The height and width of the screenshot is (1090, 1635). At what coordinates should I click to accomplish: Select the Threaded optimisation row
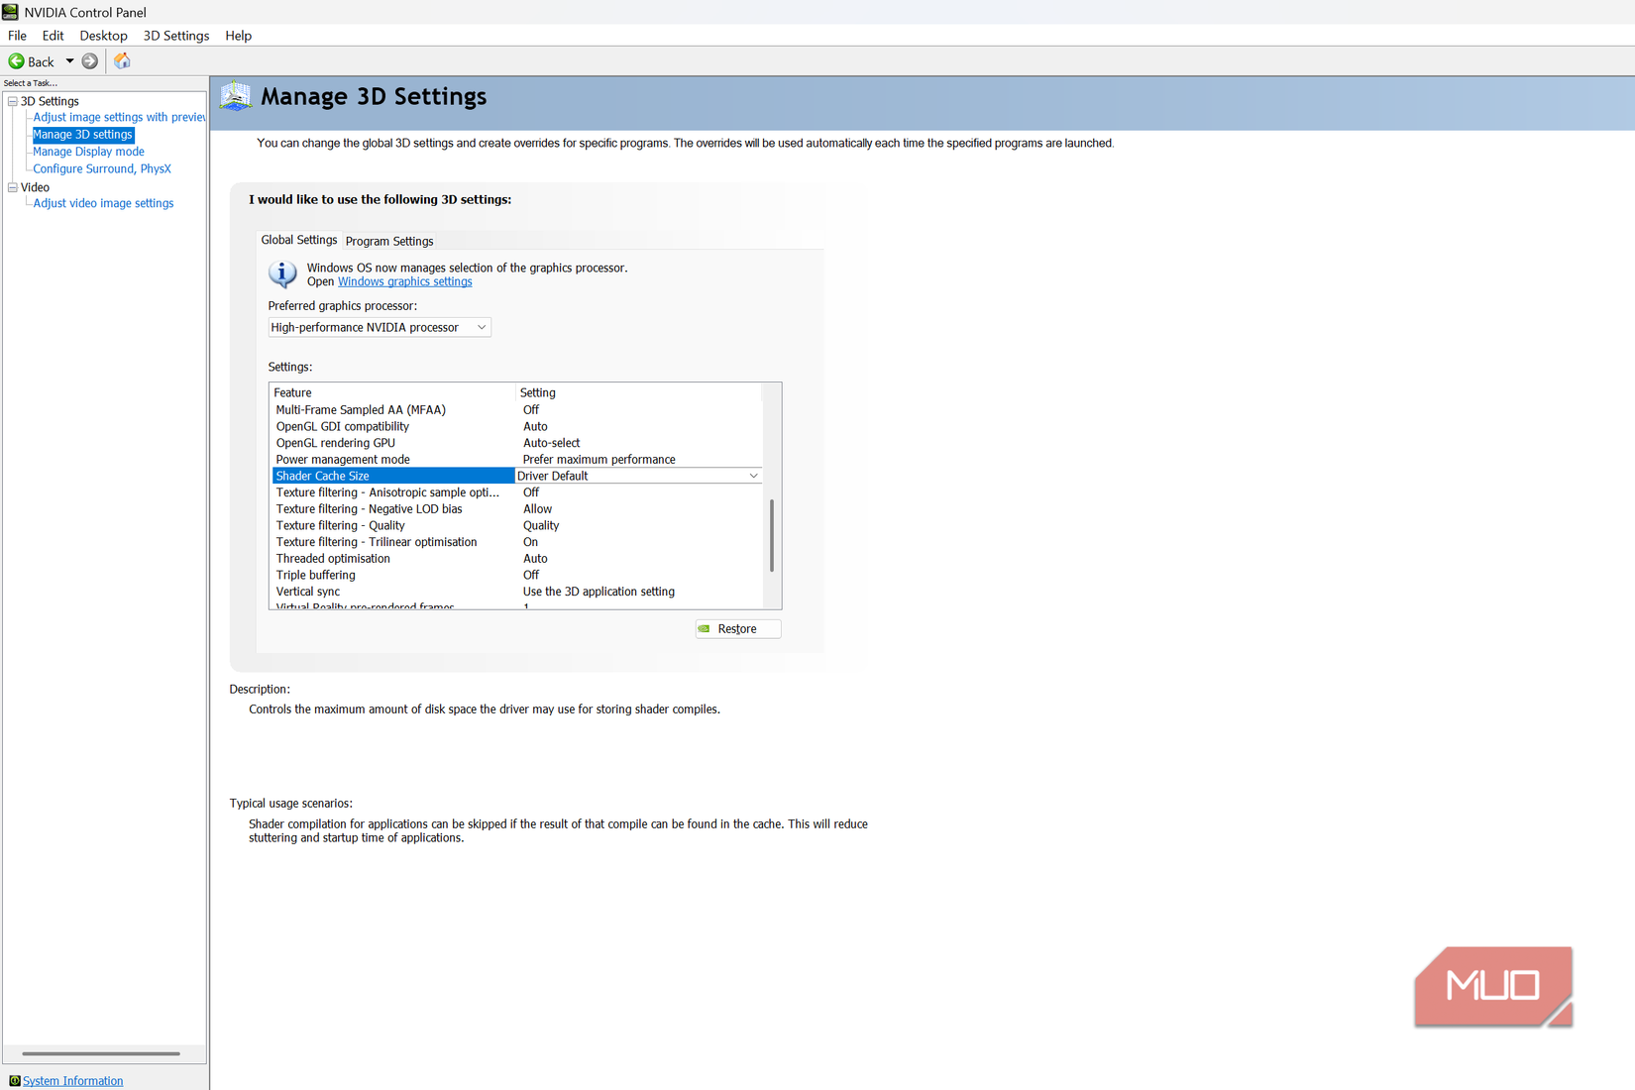[516, 559]
